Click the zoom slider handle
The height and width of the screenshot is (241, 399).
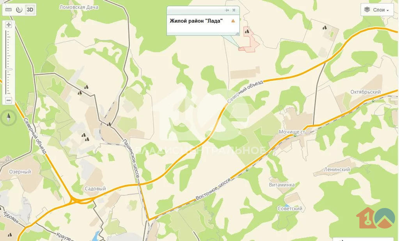[x=9, y=69]
